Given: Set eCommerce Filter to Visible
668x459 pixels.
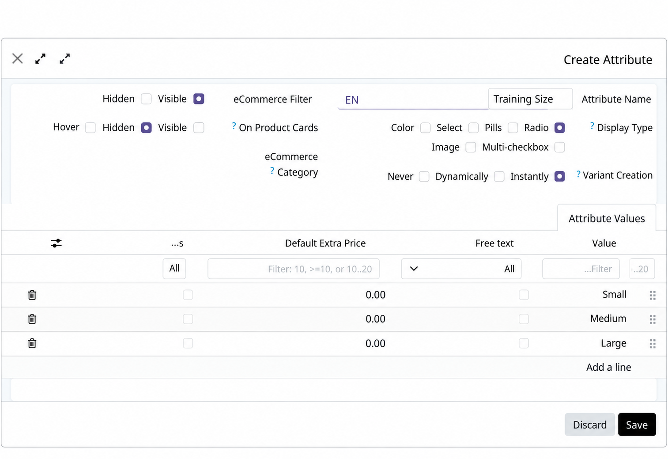Looking at the screenshot, I should (199, 99).
